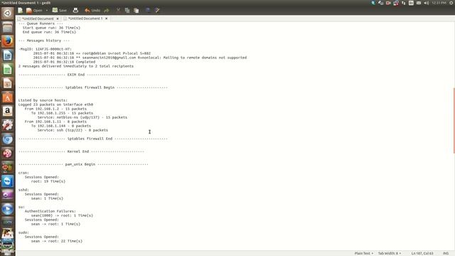Click the keyboard layout indicator
455x256 pixels.
(x=411, y=3)
